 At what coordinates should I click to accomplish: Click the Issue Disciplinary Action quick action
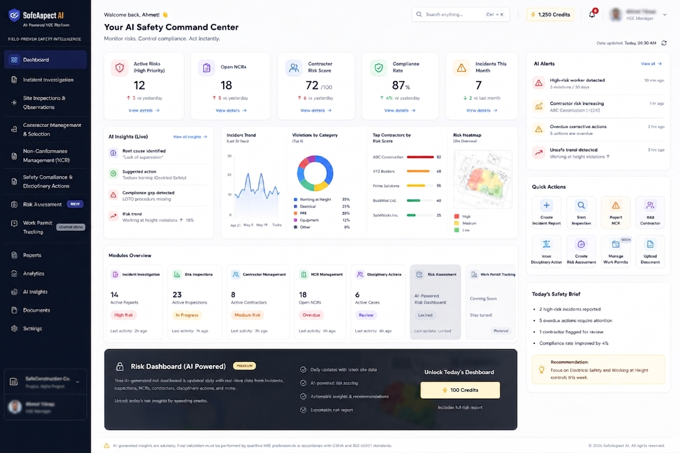(x=547, y=251)
